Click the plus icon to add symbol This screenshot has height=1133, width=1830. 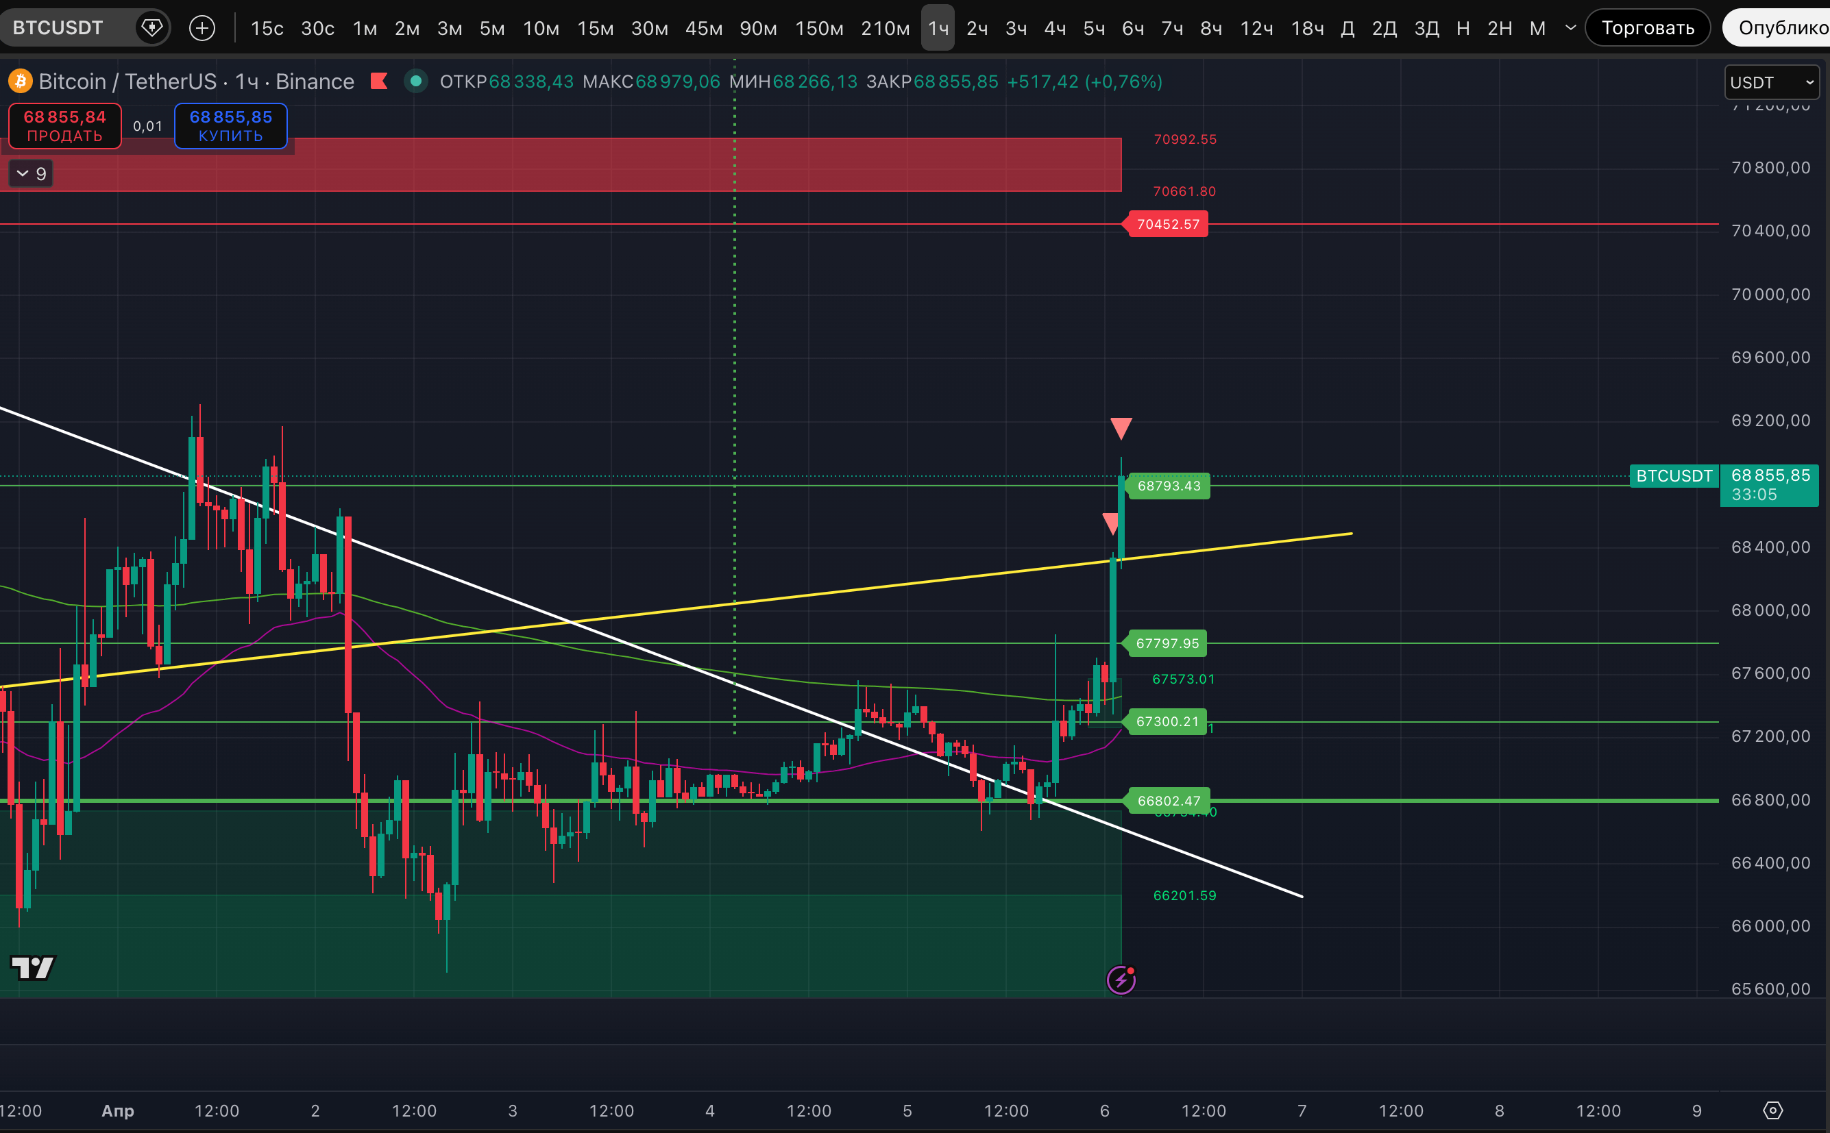tap(202, 29)
